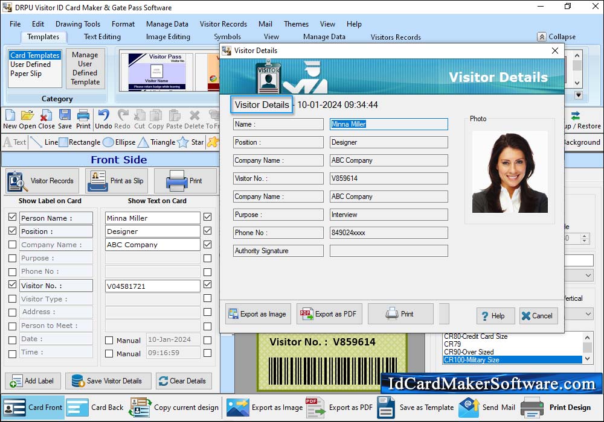Image resolution: width=604 pixels, height=422 pixels.
Task: Open the Drawing Tools menu
Action: click(78, 24)
